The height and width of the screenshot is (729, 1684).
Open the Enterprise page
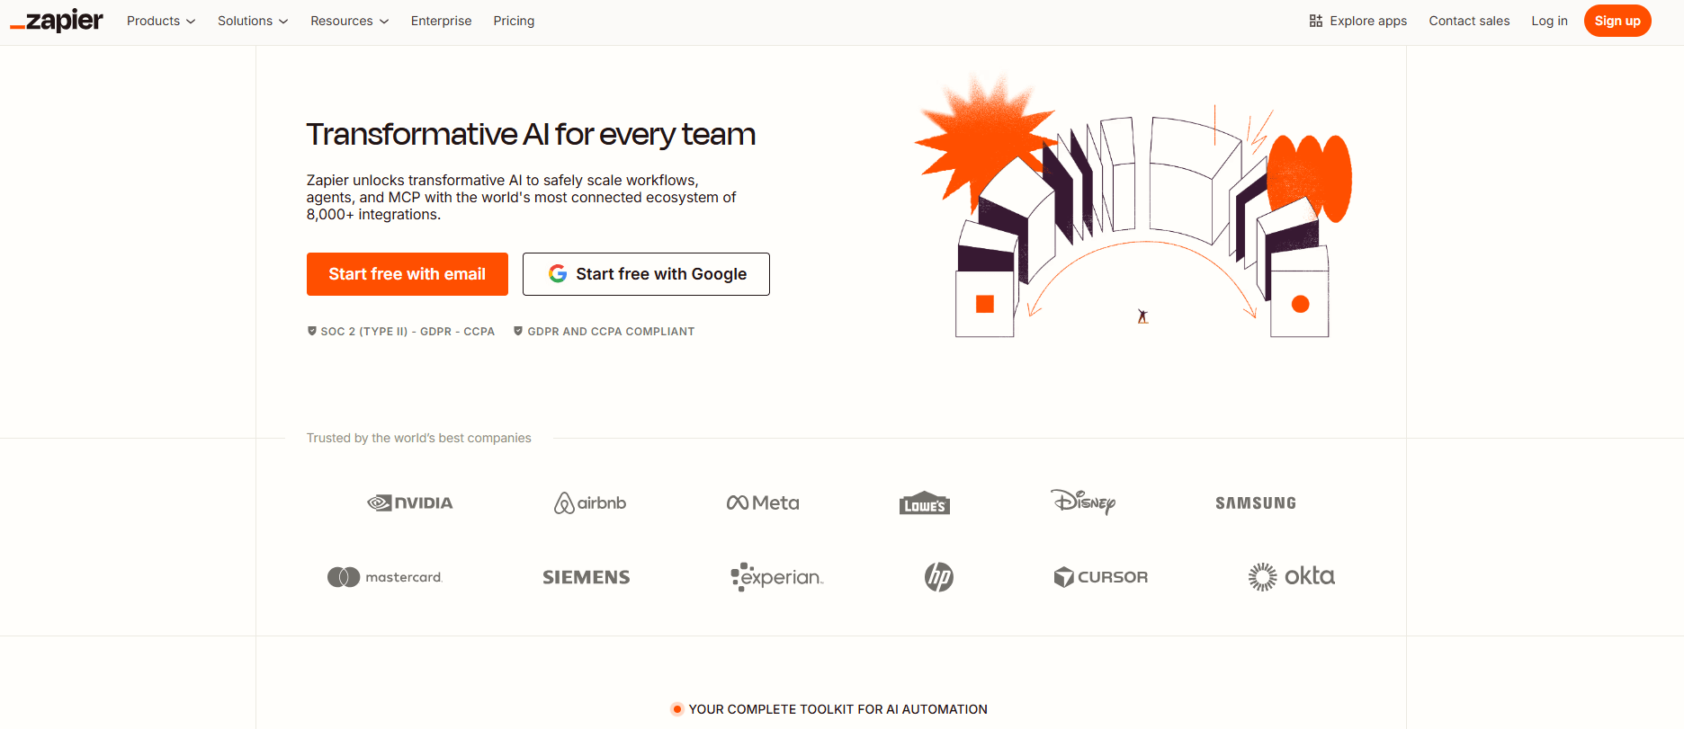pos(441,21)
